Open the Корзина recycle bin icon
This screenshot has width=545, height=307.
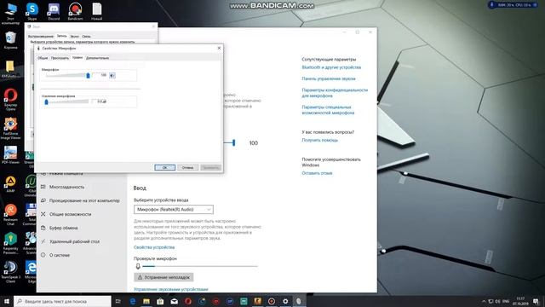(x=10, y=40)
